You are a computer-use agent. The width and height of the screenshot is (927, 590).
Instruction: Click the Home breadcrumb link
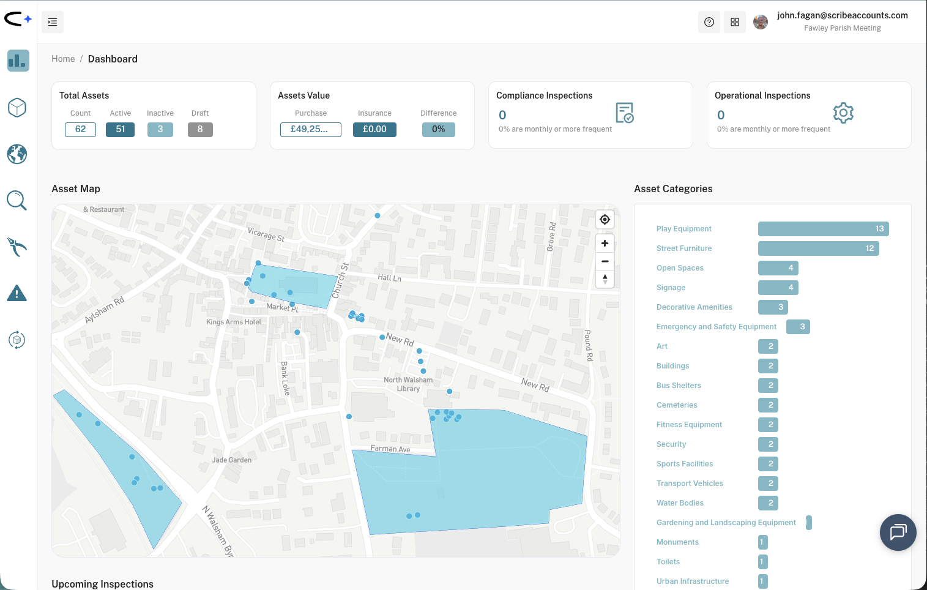coord(63,58)
